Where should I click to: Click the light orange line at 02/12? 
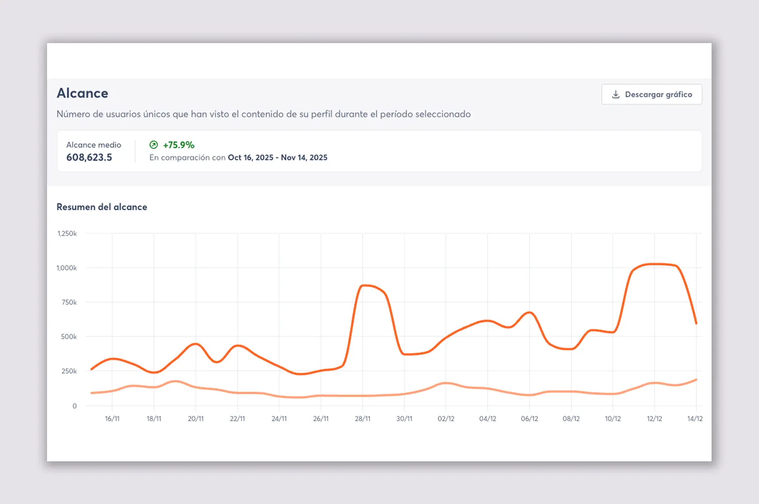pyautogui.click(x=446, y=383)
